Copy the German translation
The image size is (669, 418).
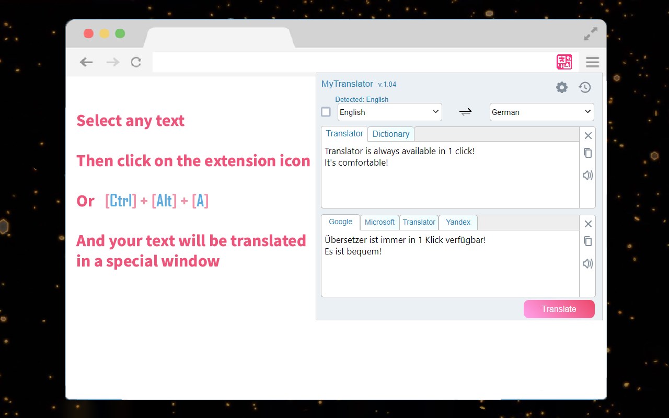[588, 241]
